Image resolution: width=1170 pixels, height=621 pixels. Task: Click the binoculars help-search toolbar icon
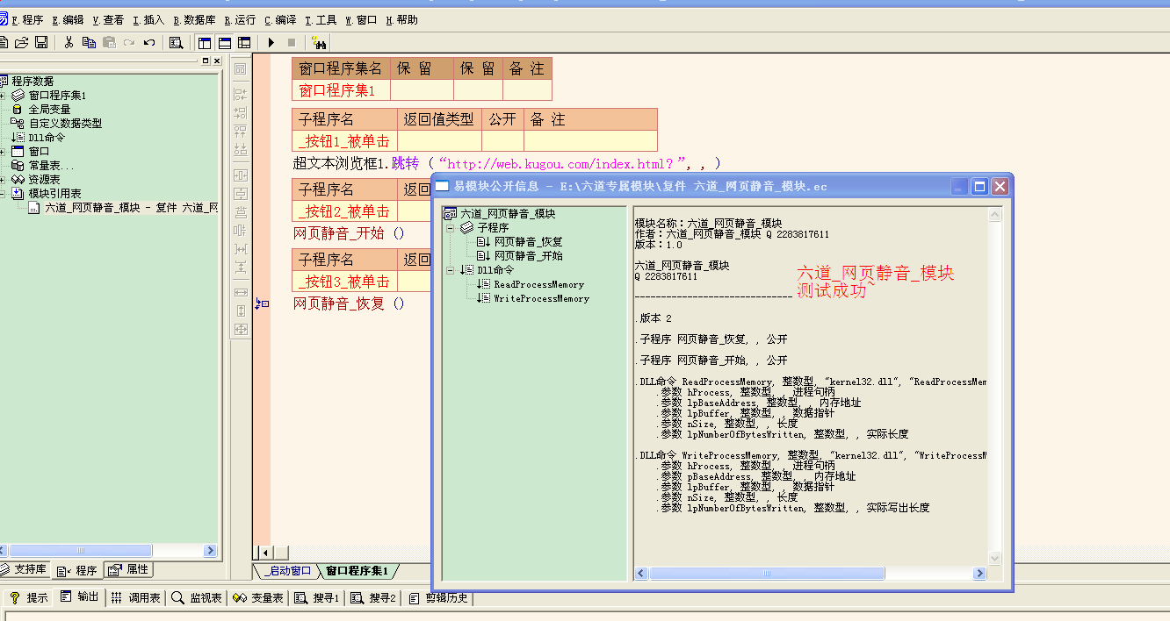[x=320, y=42]
